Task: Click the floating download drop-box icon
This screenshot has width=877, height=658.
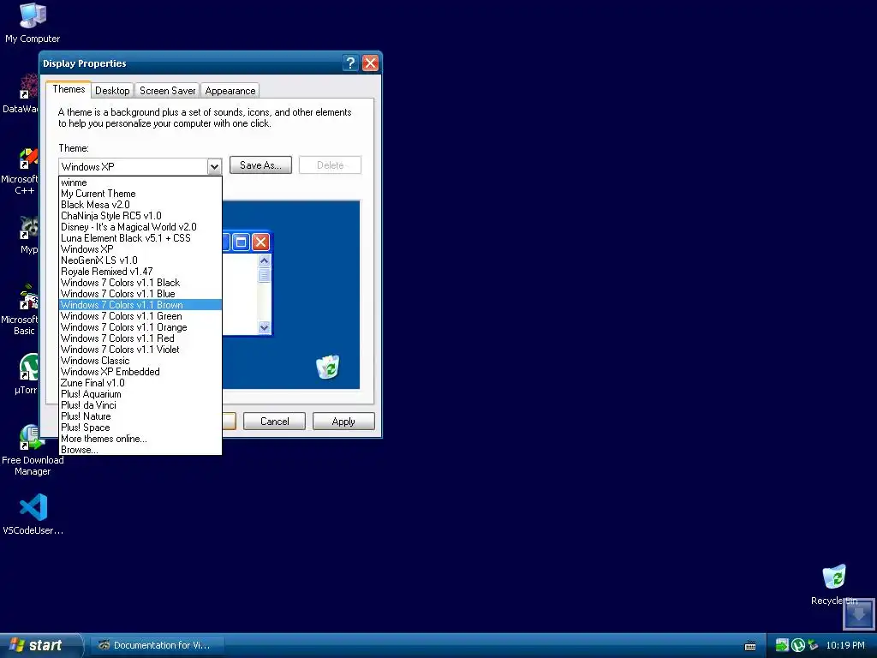Action: point(858,613)
